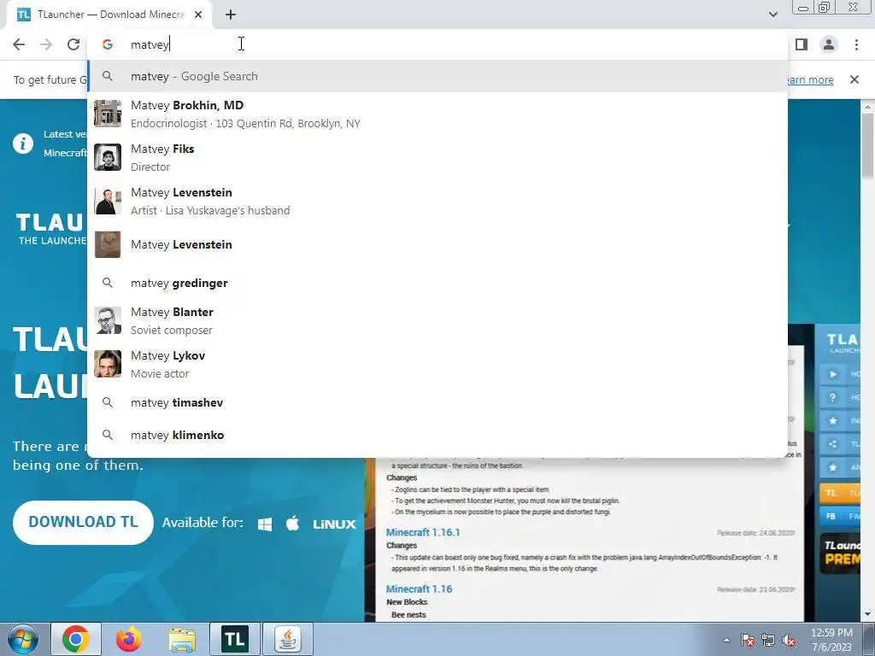This screenshot has height=656, width=875.
Task: Open Windows Explorer from the taskbar
Action: [x=182, y=639]
